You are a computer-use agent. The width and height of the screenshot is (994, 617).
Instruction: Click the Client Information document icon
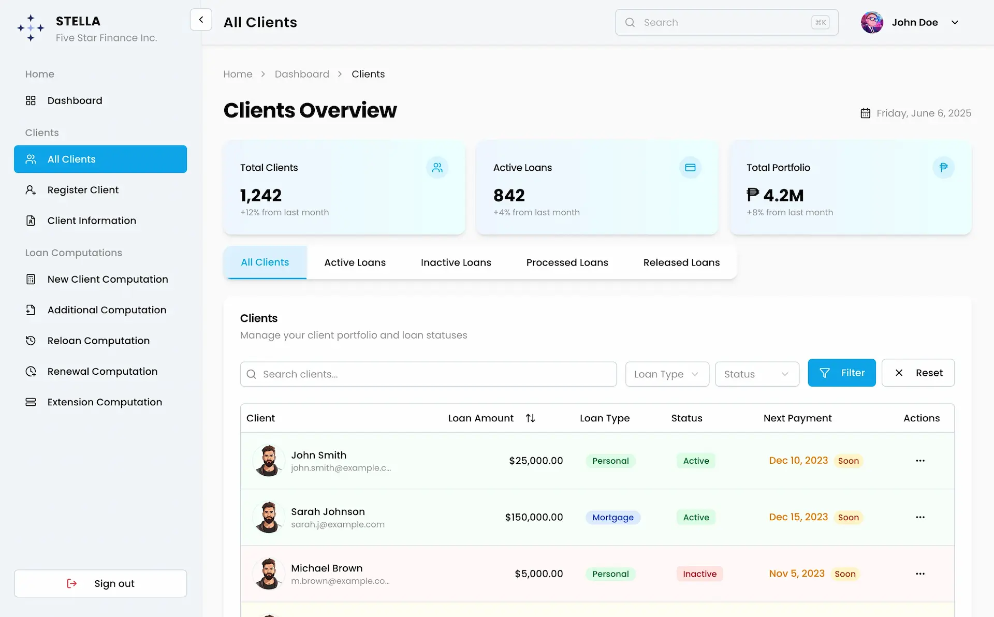click(31, 221)
